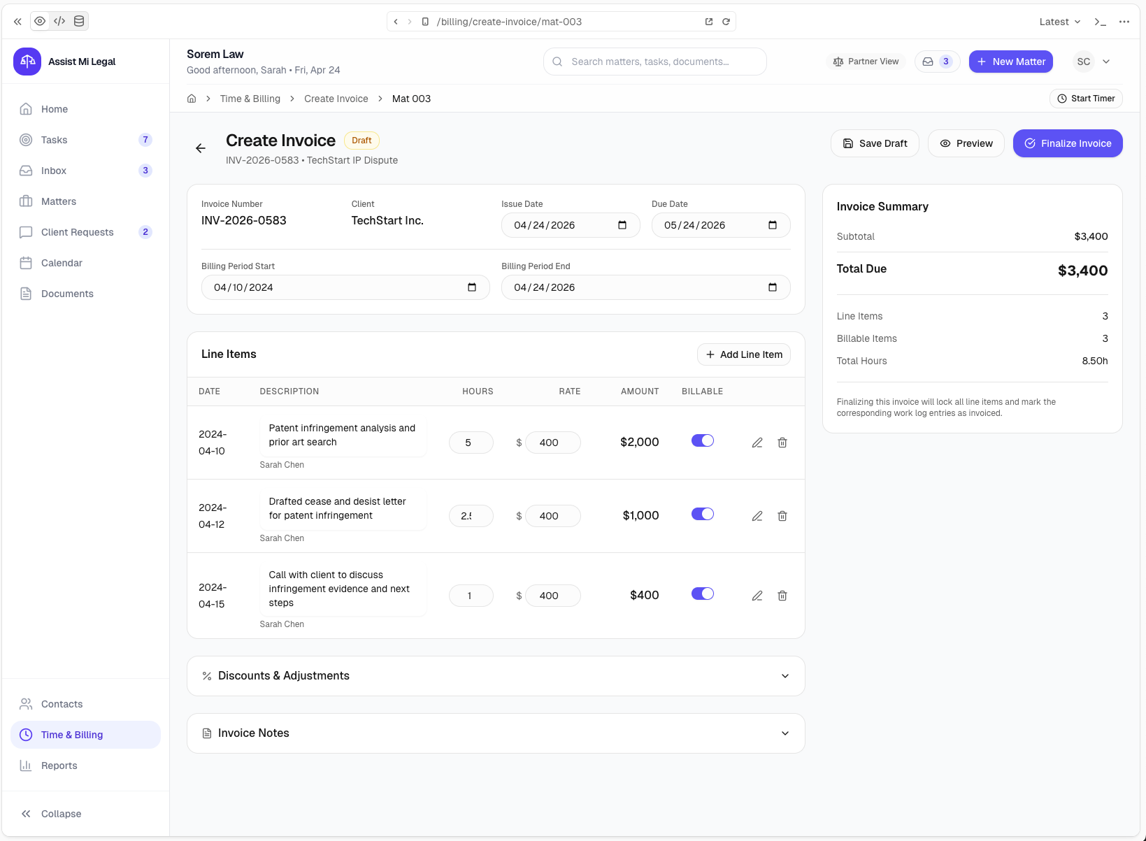This screenshot has height=841, width=1146.
Task: Toggle billable off for the client call item
Action: click(x=702, y=594)
